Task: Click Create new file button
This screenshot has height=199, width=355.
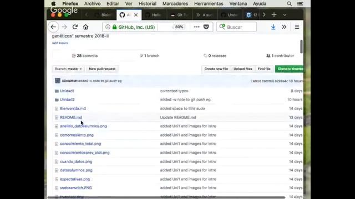Action: [216, 69]
